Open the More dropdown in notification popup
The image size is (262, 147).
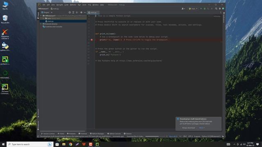click(202, 128)
